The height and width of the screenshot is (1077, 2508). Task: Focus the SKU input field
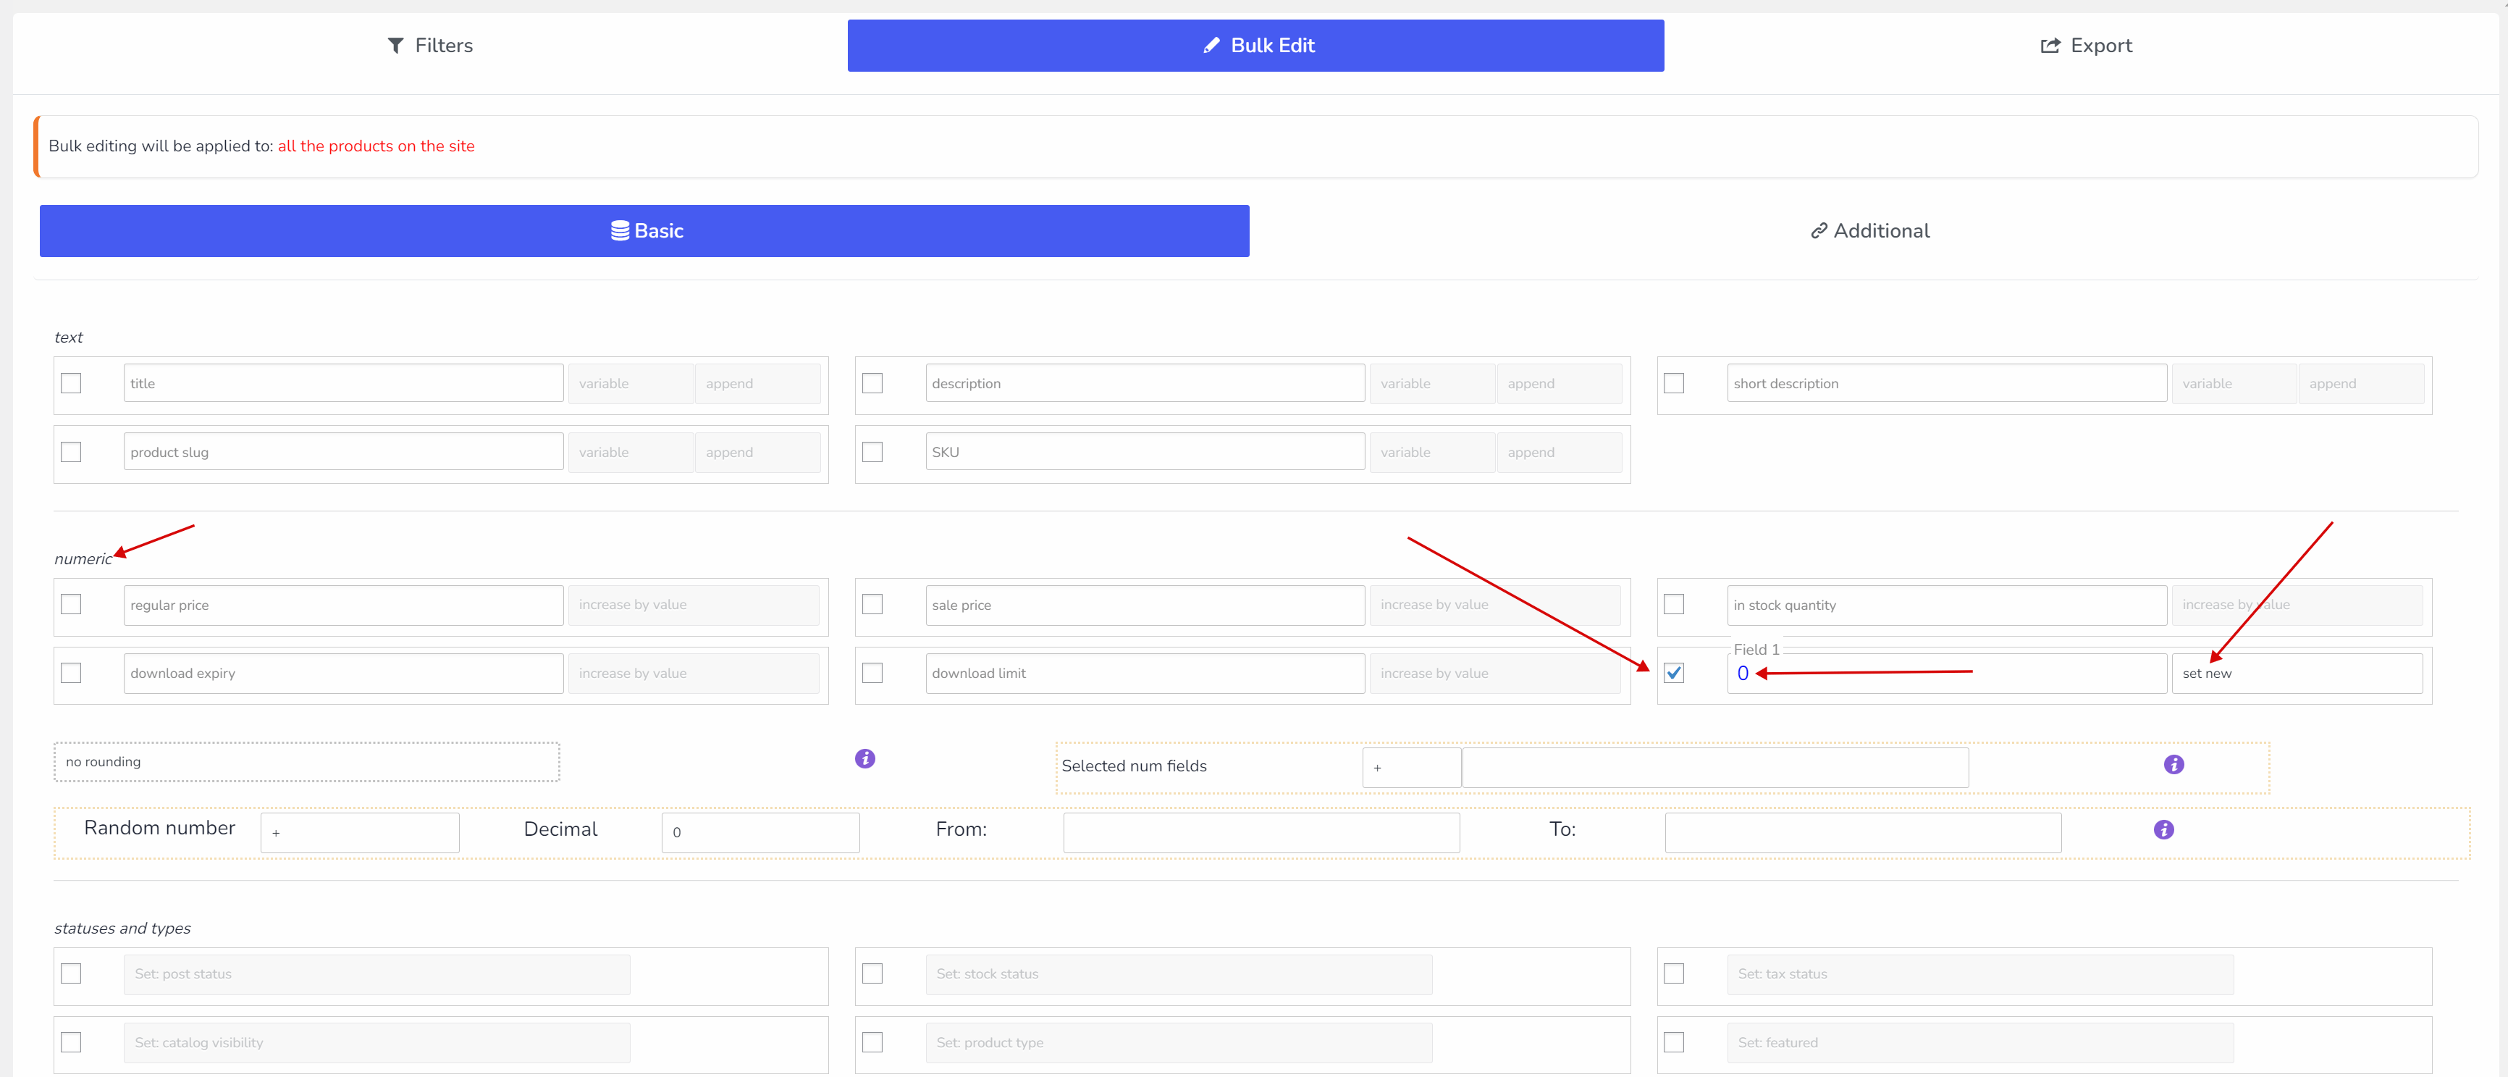pyautogui.click(x=1145, y=452)
